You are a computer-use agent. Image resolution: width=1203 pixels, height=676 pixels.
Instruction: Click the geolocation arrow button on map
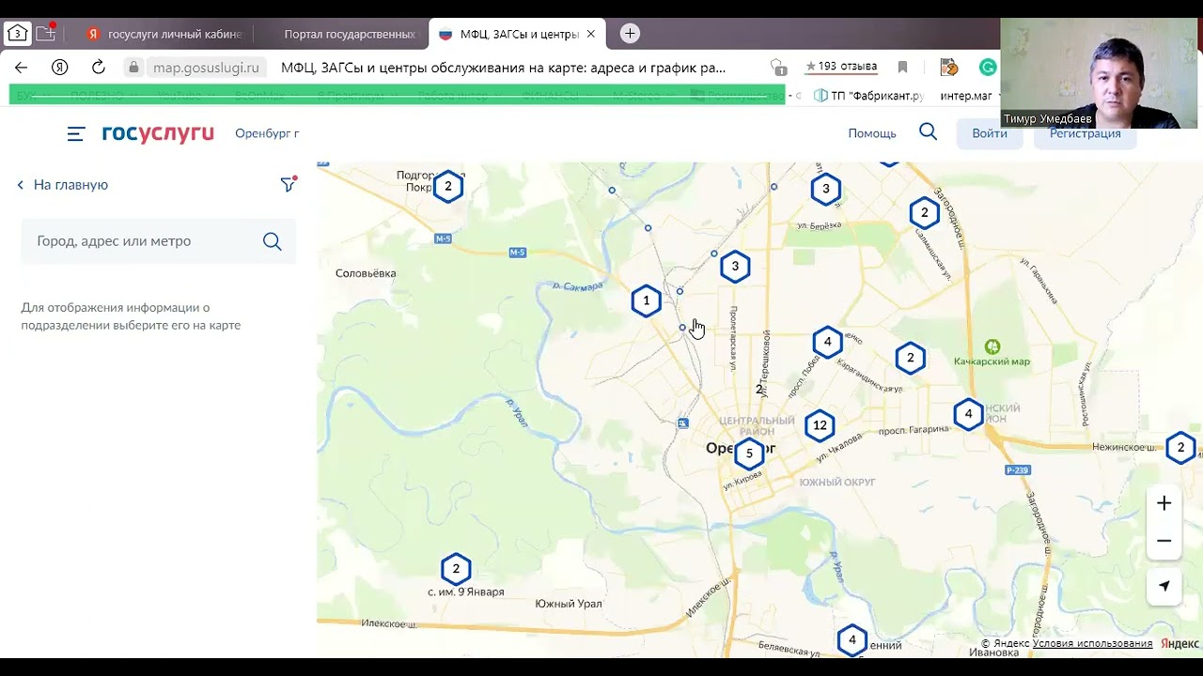pyautogui.click(x=1164, y=586)
